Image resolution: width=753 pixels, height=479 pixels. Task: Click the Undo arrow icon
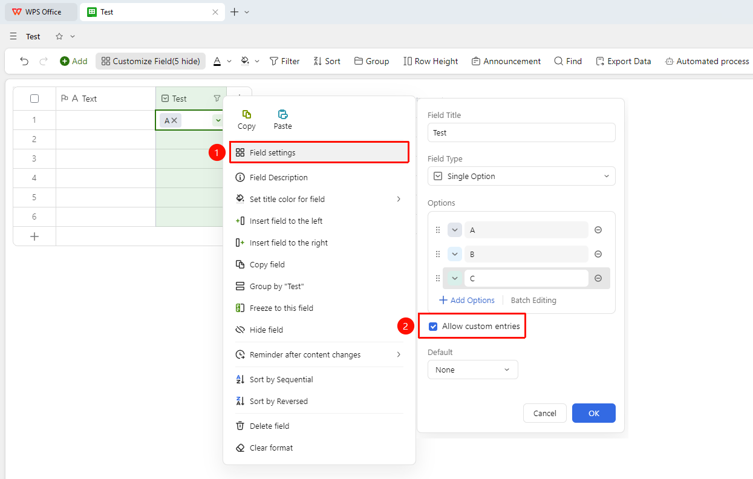click(24, 61)
